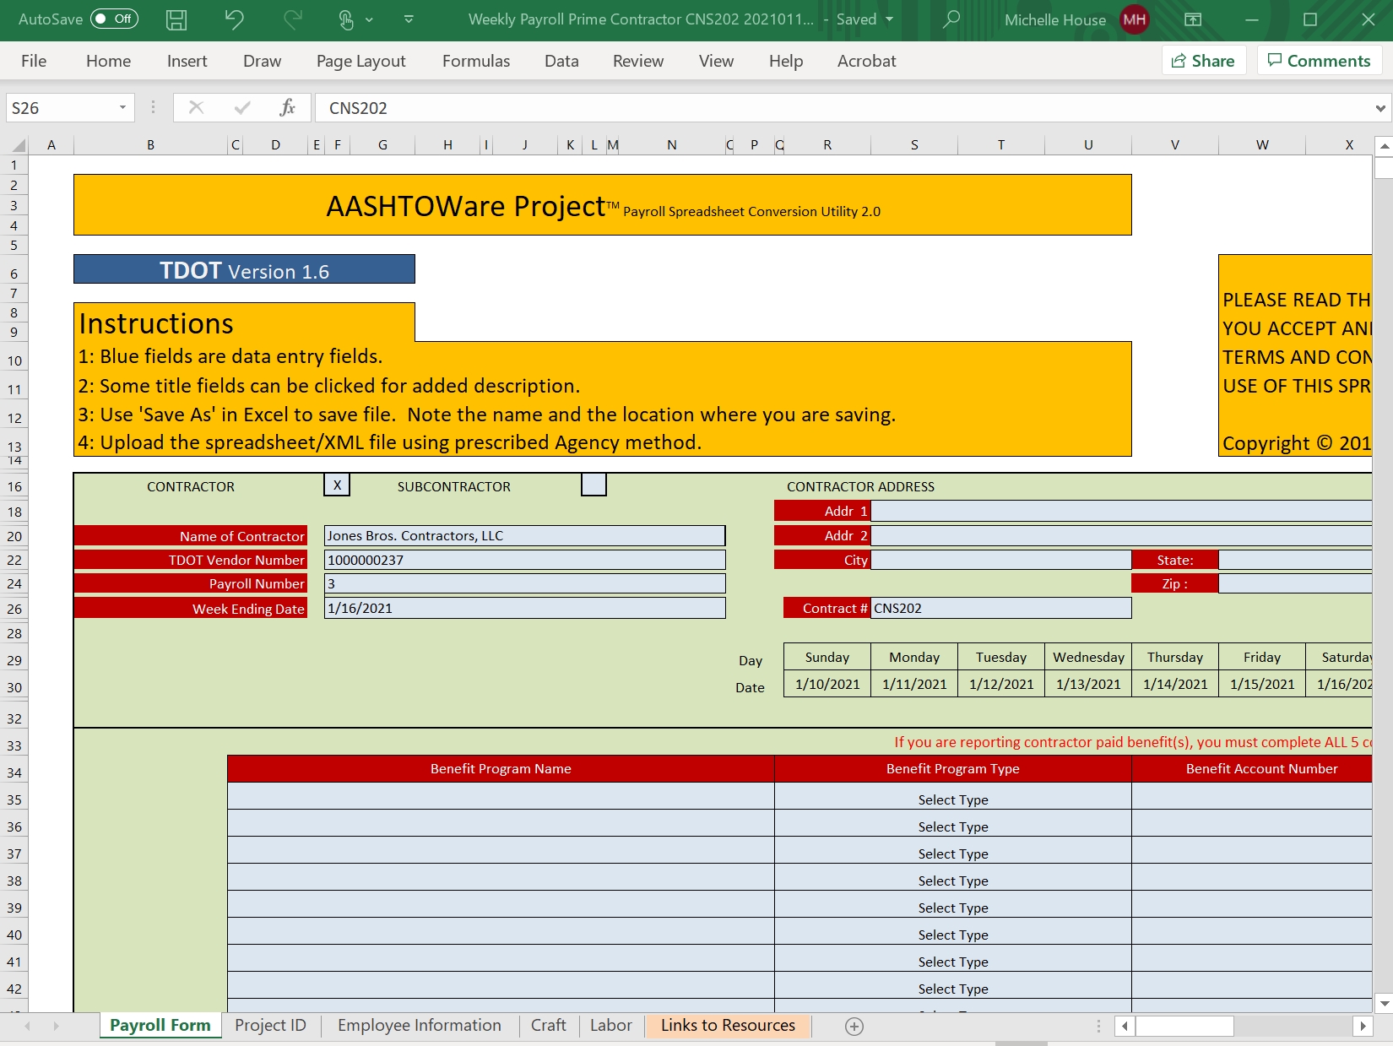The width and height of the screenshot is (1393, 1046).
Task: Click the Name of Contractor field
Action: pos(524,536)
